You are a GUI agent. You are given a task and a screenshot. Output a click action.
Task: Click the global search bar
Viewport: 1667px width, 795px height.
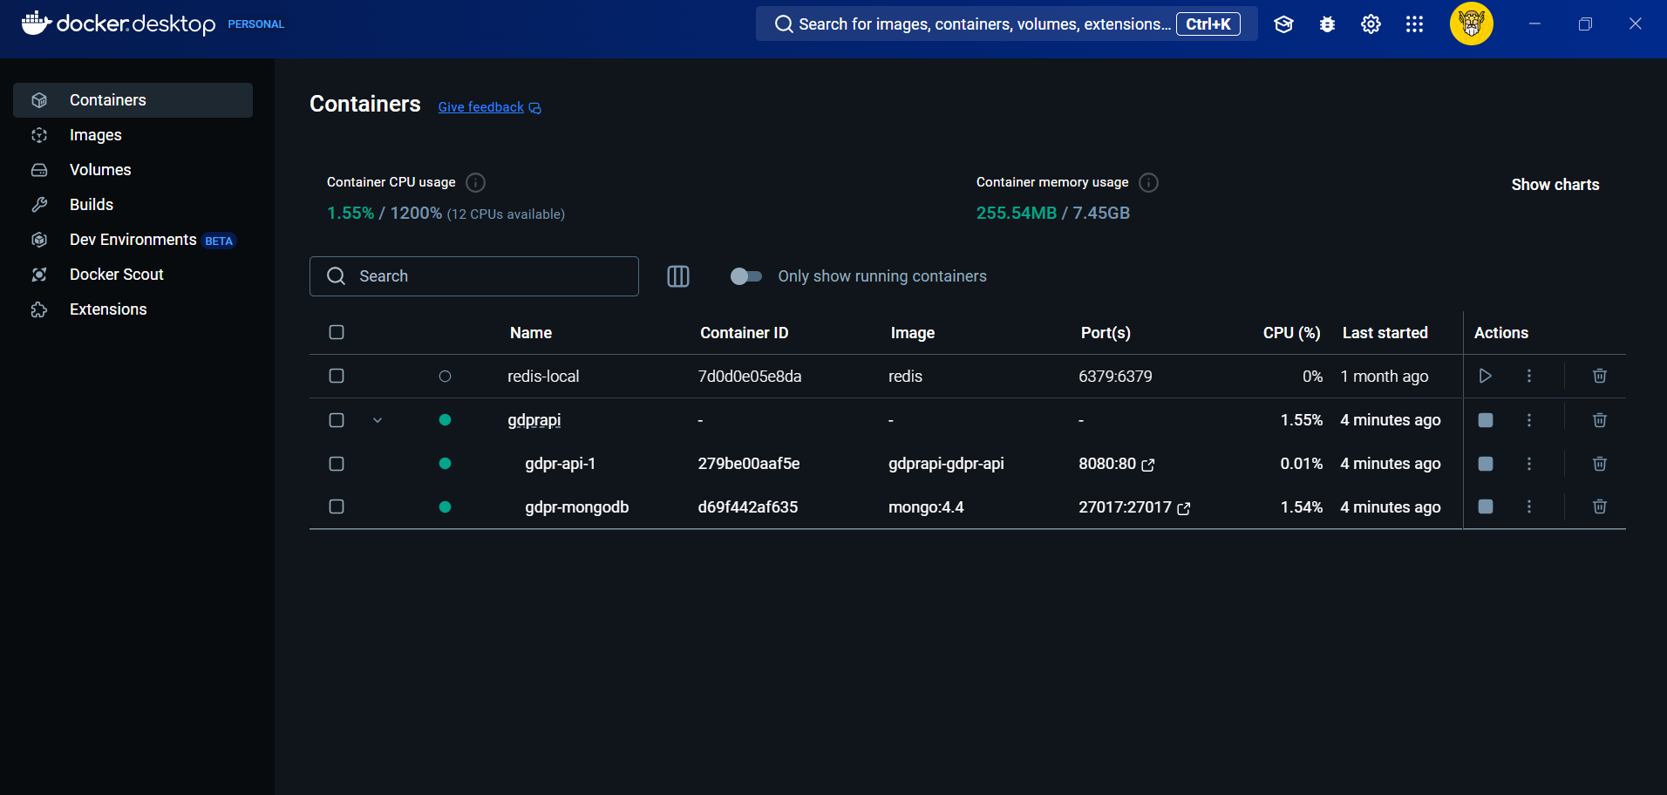(x=1006, y=24)
